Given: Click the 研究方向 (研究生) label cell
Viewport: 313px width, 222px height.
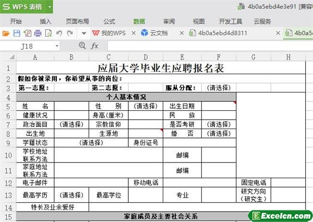Looking at the screenshot, I should tap(254, 195).
